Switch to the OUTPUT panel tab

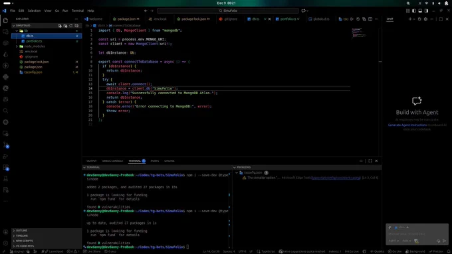coord(91,160)
